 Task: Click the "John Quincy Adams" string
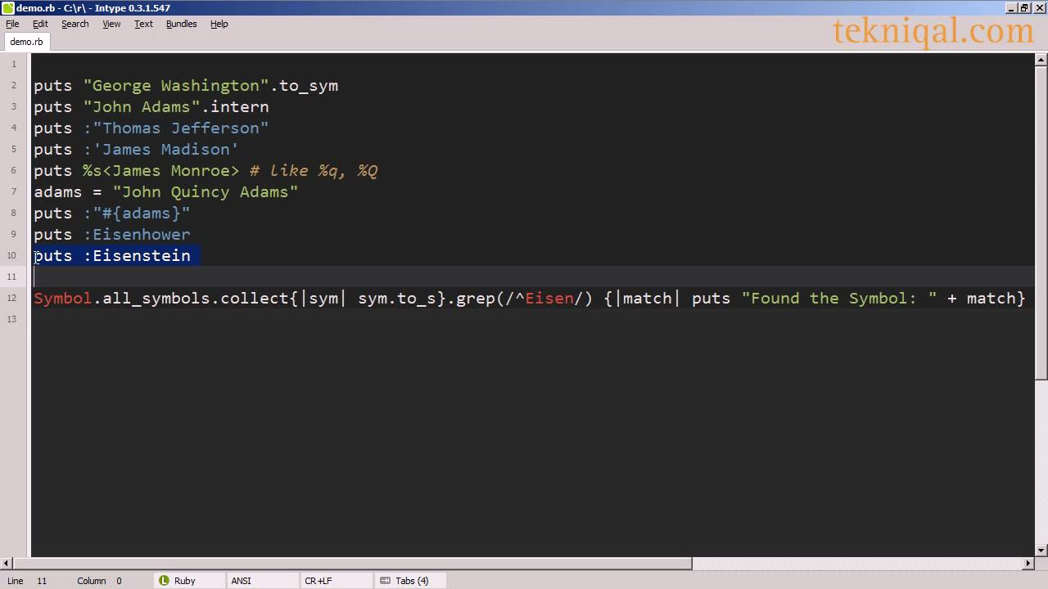[x=206, y=192]
